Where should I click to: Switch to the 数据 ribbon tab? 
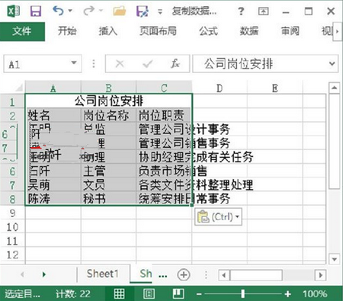click(x=249, y=31)
